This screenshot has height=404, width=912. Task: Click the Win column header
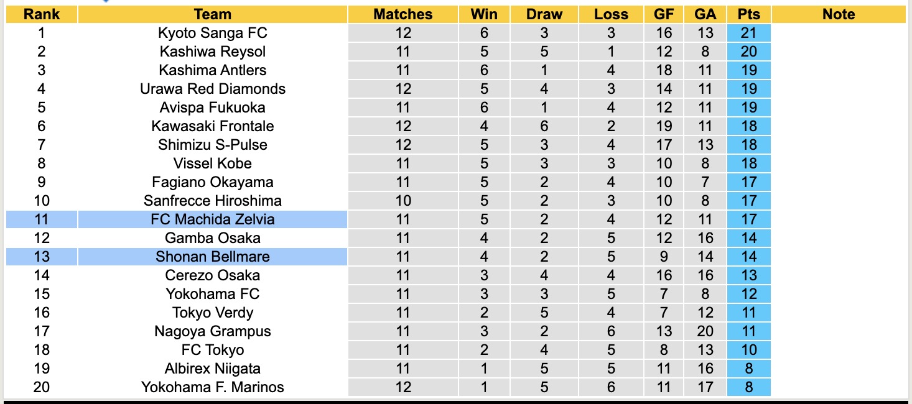[x=484, y=14]
